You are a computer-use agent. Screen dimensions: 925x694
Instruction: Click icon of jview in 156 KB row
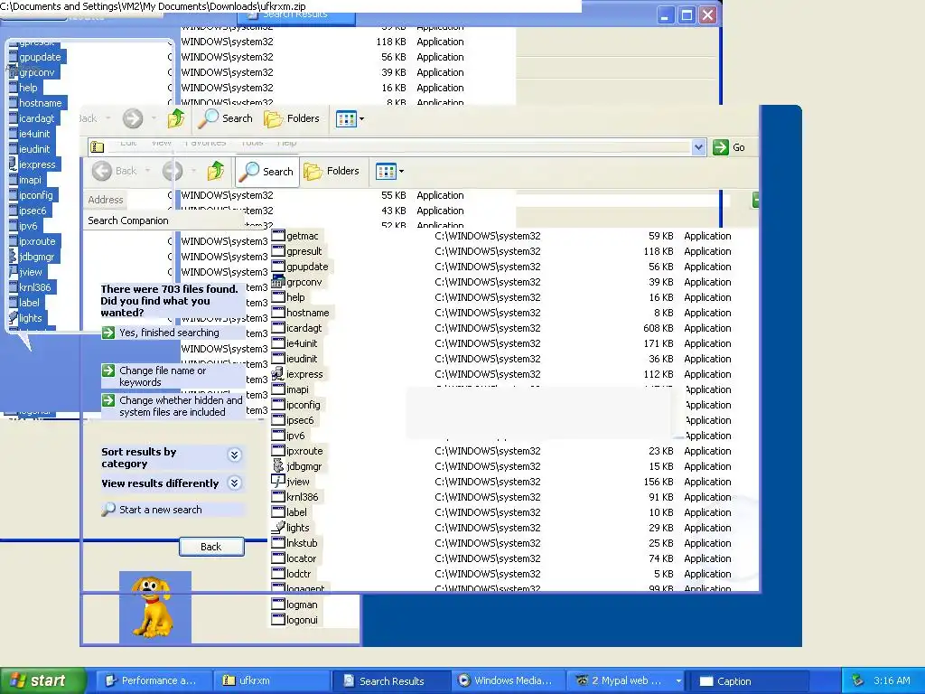(x=278, y=481)
